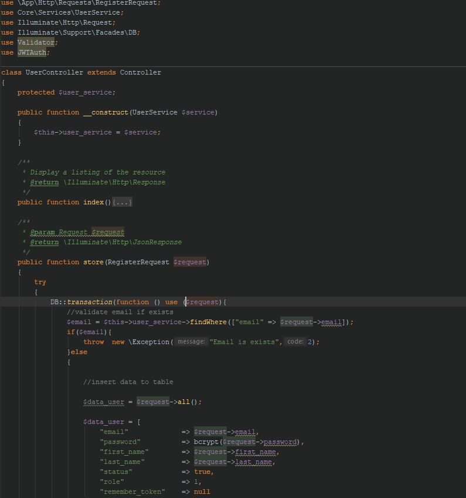The height and width of the screenshot is (498, 466).
Task: Click the index function name
Action: click(x=94, y=202)
